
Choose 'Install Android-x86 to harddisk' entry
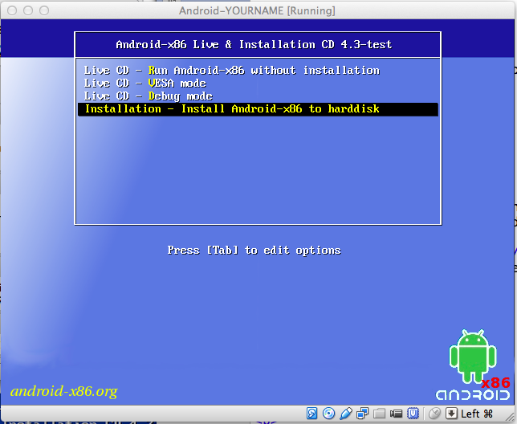point(258,109)
